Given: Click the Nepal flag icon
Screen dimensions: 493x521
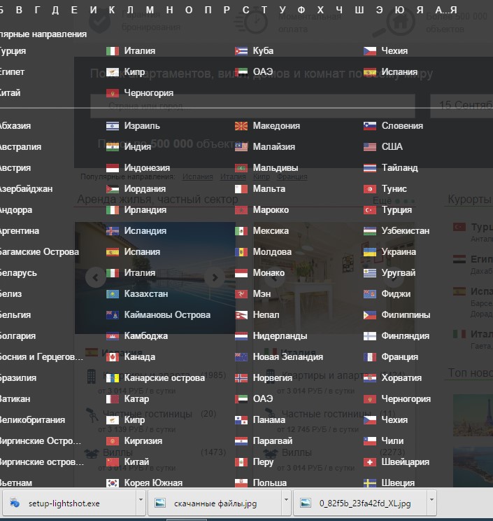Looking at the screenshot, I should pos(241,315).
